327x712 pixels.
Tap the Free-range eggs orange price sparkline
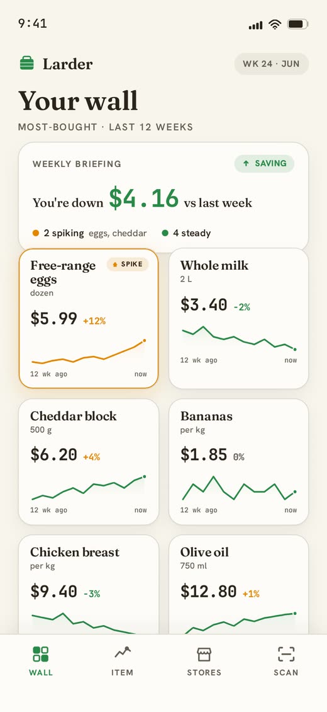tap(89, 352)
